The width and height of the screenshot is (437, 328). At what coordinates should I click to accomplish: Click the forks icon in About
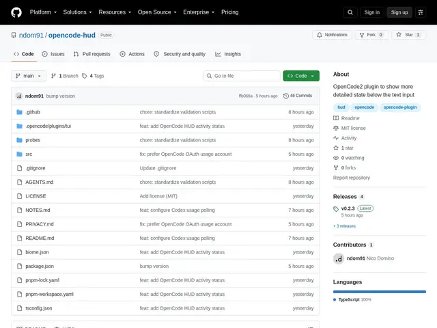click(x=336, y=167)
